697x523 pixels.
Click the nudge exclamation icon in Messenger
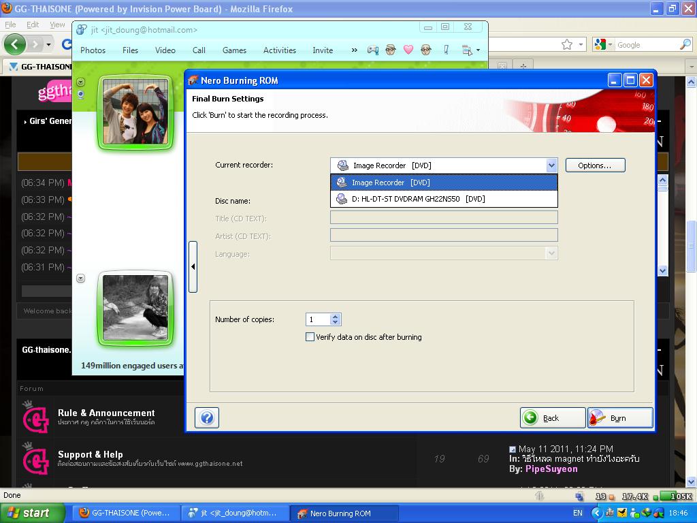[x=447, y=50]
